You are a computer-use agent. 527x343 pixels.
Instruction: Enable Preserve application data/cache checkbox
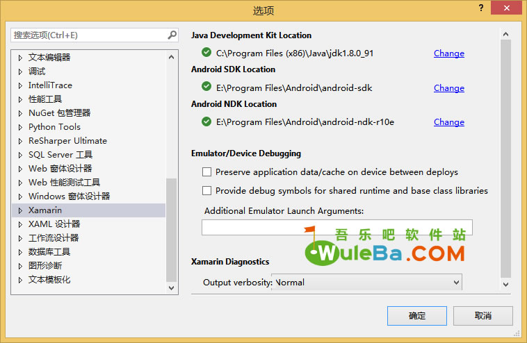point(206,172)
